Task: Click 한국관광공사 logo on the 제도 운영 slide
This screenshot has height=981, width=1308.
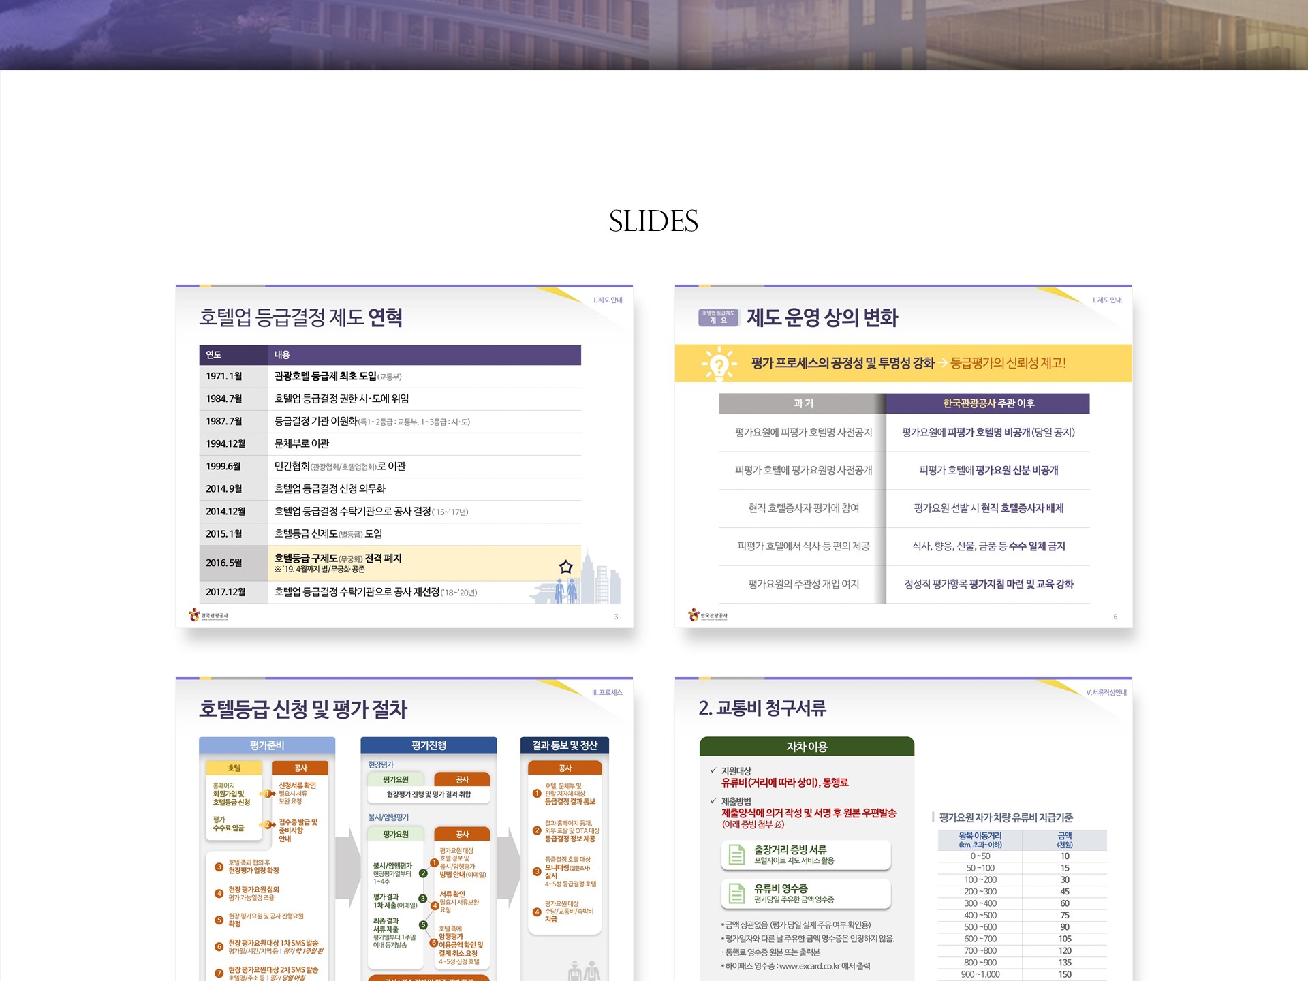Action: pyautogui.click(x=708, y=615)
